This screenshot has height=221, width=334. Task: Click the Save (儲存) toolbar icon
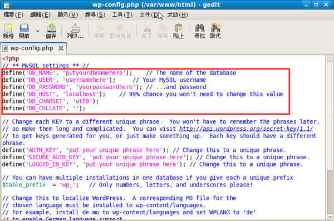pos(51,31)
